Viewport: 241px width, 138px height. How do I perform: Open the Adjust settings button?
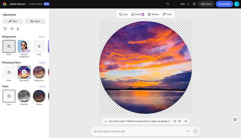35,21
